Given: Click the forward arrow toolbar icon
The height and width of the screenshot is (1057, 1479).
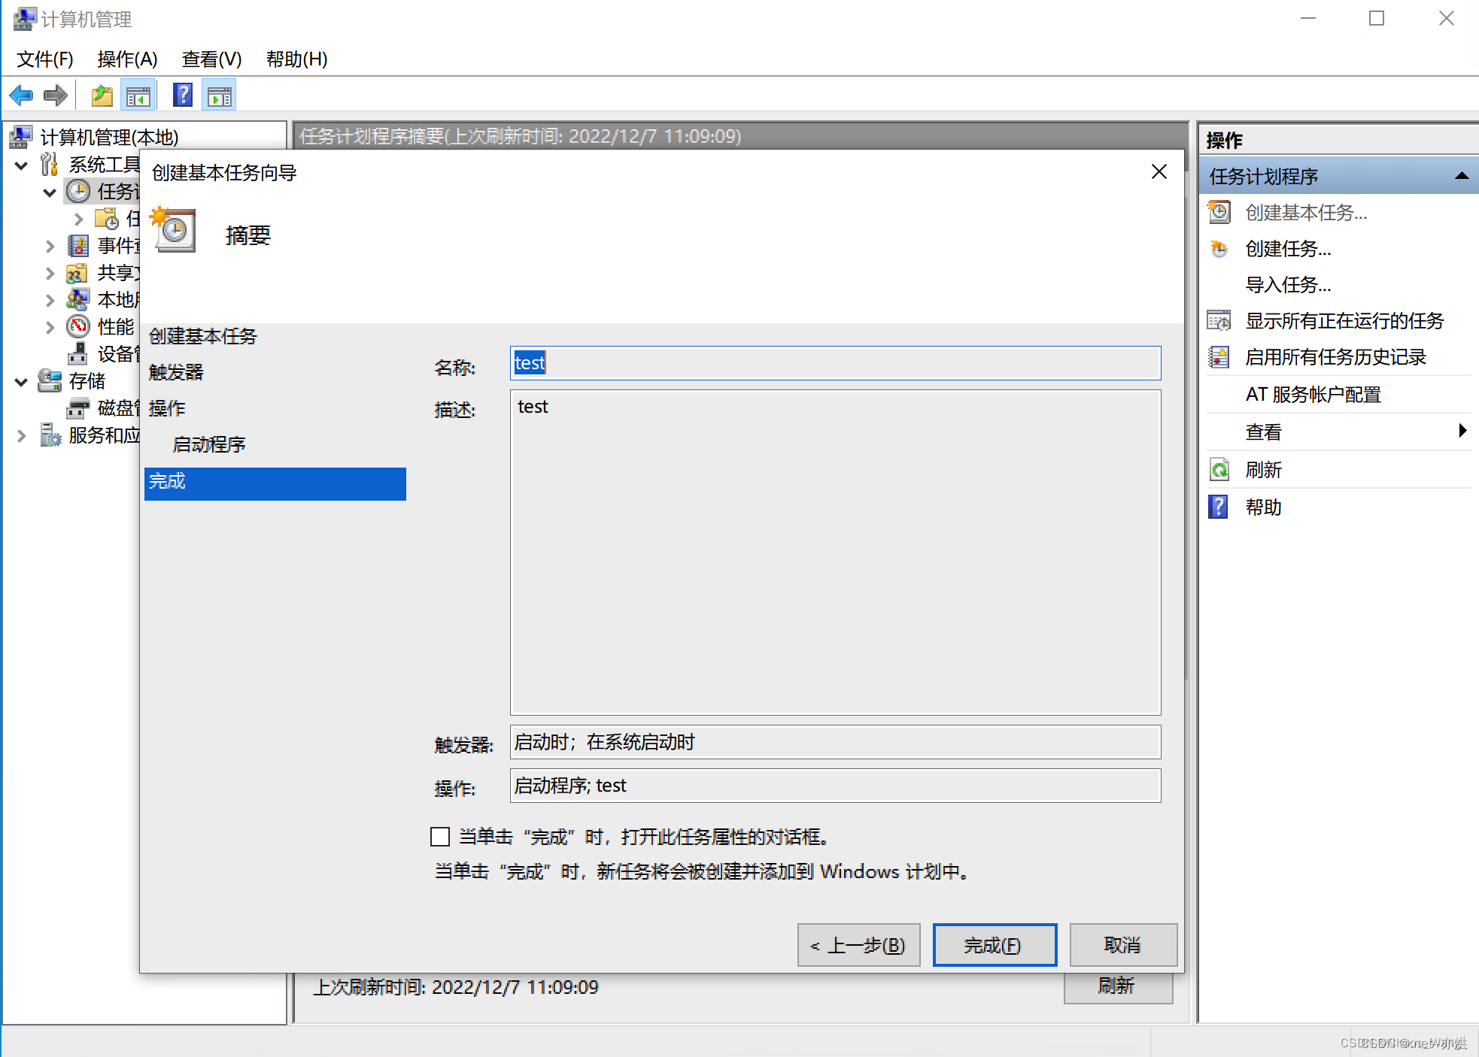Looking at the screenshot, I should tap(56, 95).
